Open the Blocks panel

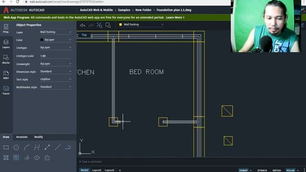coord(6,59)
